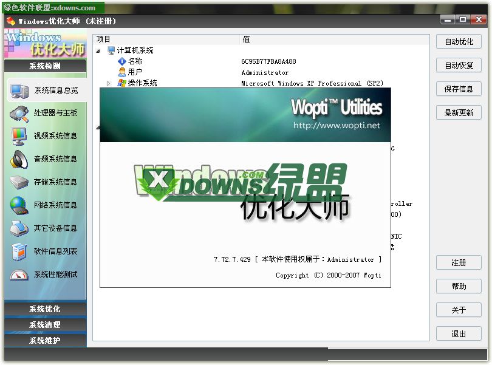Click the 保存信息 button
The height and width of the screenshot is (365, 492).
point(459,89)
